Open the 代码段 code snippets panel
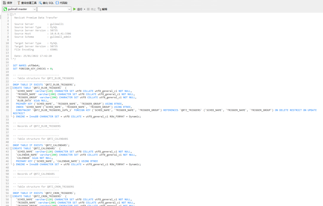 point(62,3)
